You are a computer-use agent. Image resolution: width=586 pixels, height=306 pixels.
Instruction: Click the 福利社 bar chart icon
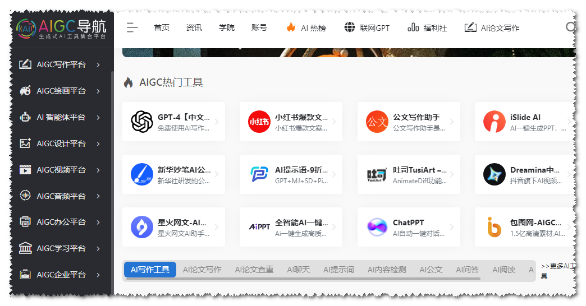point(413,27)
